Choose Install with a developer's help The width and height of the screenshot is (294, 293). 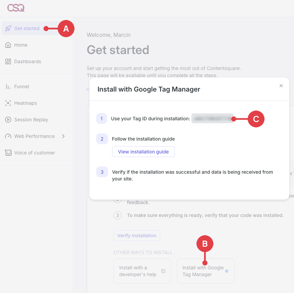[142, 271]
